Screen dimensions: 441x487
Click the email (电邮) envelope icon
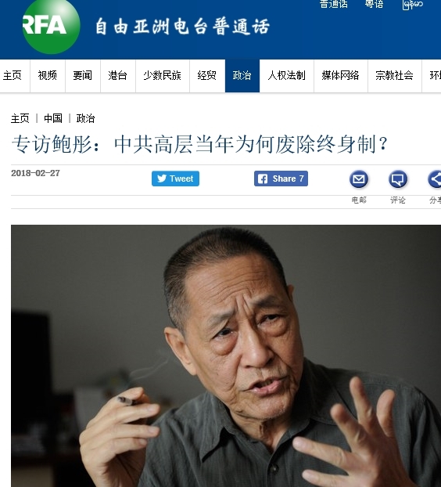click(359, 179)
